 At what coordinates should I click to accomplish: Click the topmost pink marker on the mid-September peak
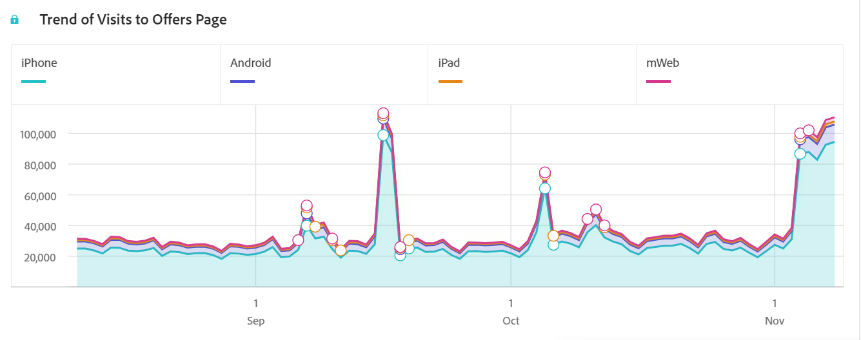tap(383, 113)
